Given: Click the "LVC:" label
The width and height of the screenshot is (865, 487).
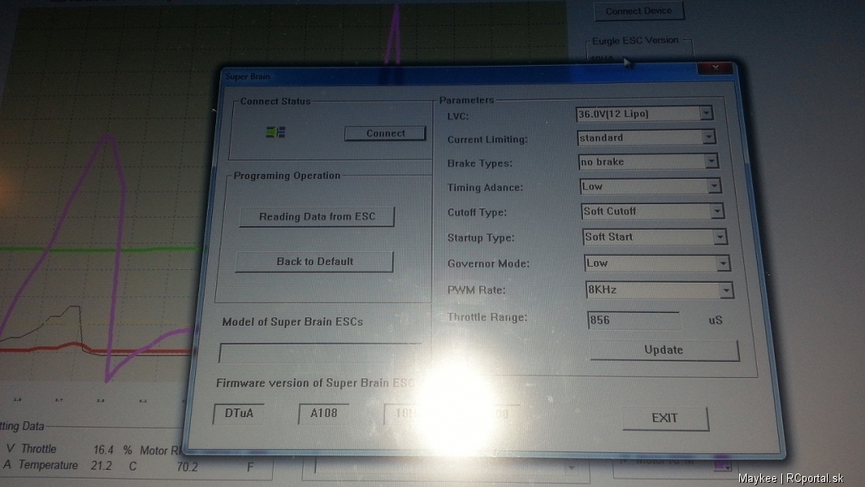Looking at the screenshot, I should point(458,116).
